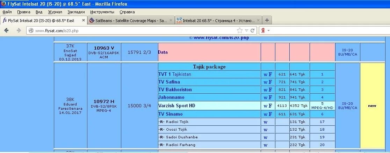Click the F icon for TV Sinamo
This screenshot has width=390, height=153.
(x=270, y=114)
